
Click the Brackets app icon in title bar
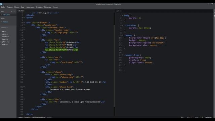(1, 4)
